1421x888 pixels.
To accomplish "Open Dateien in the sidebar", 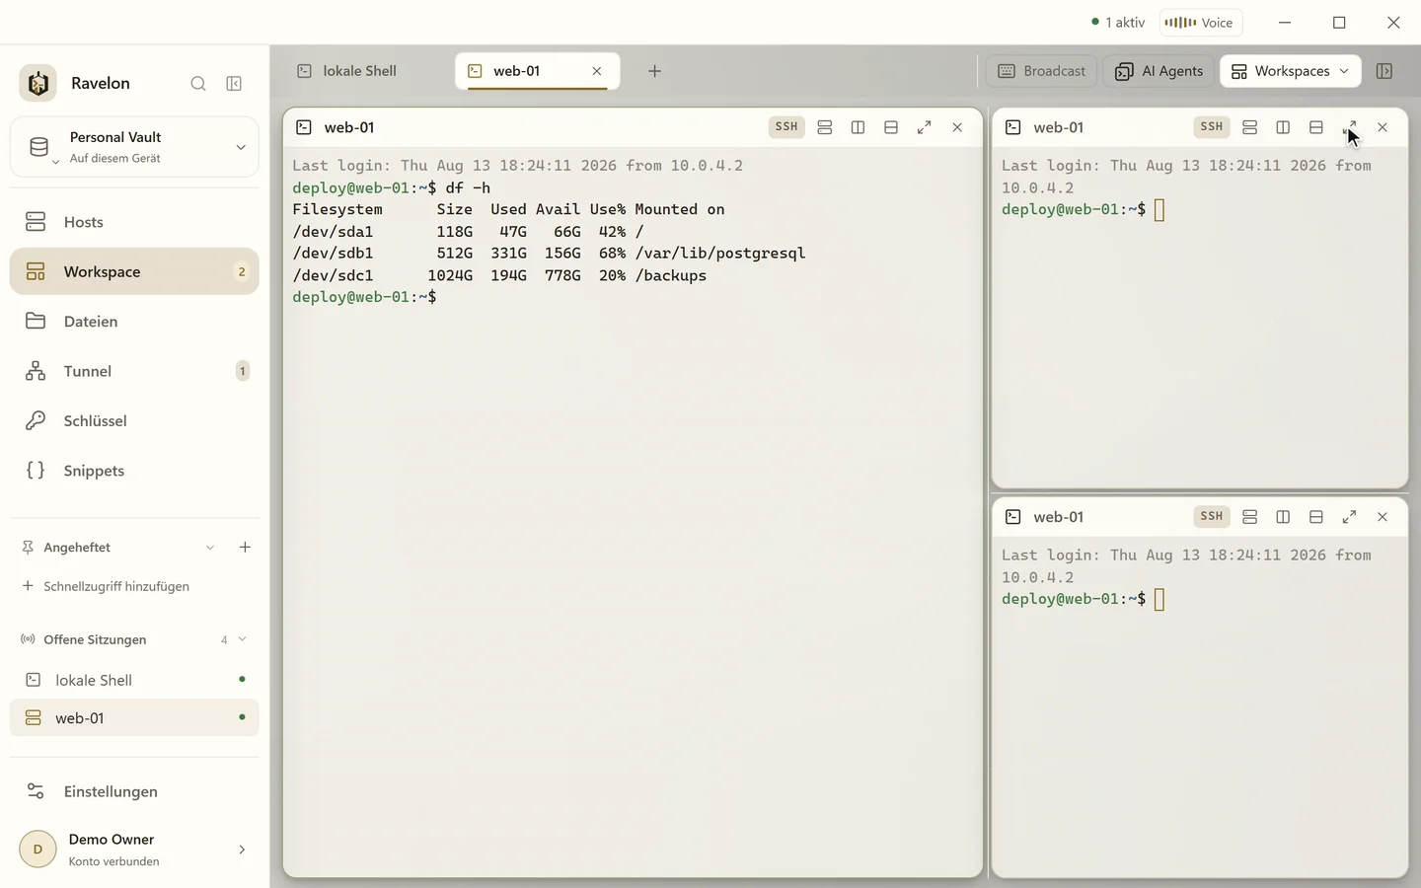I will click(x=134, y=322).
